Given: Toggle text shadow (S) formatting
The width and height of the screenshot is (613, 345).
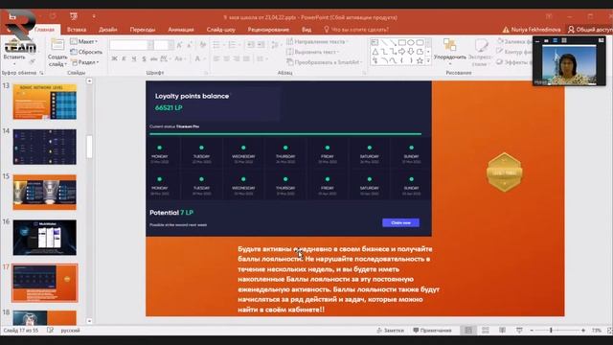Looking at the screenshot, I should point(144,58).
